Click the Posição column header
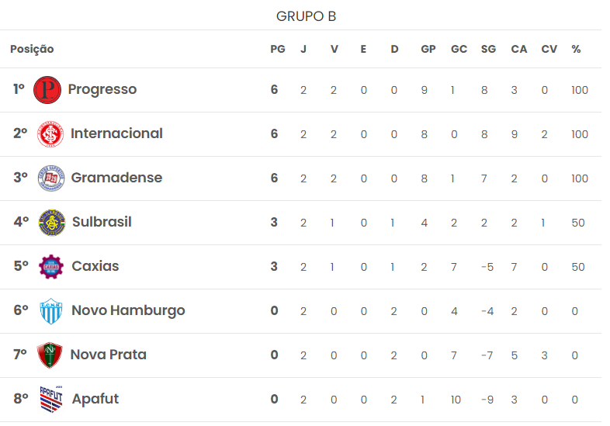 (x=32, y=50)
